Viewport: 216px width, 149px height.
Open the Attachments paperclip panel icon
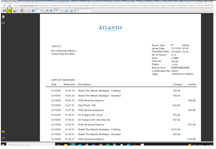(3, 138)
